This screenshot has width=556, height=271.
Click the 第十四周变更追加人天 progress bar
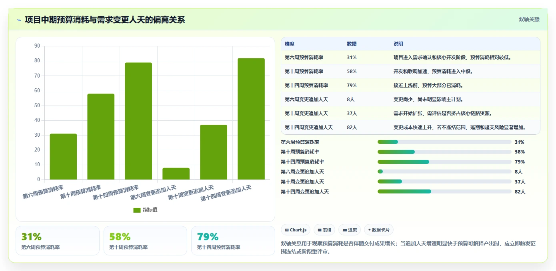tap(444, 191)
